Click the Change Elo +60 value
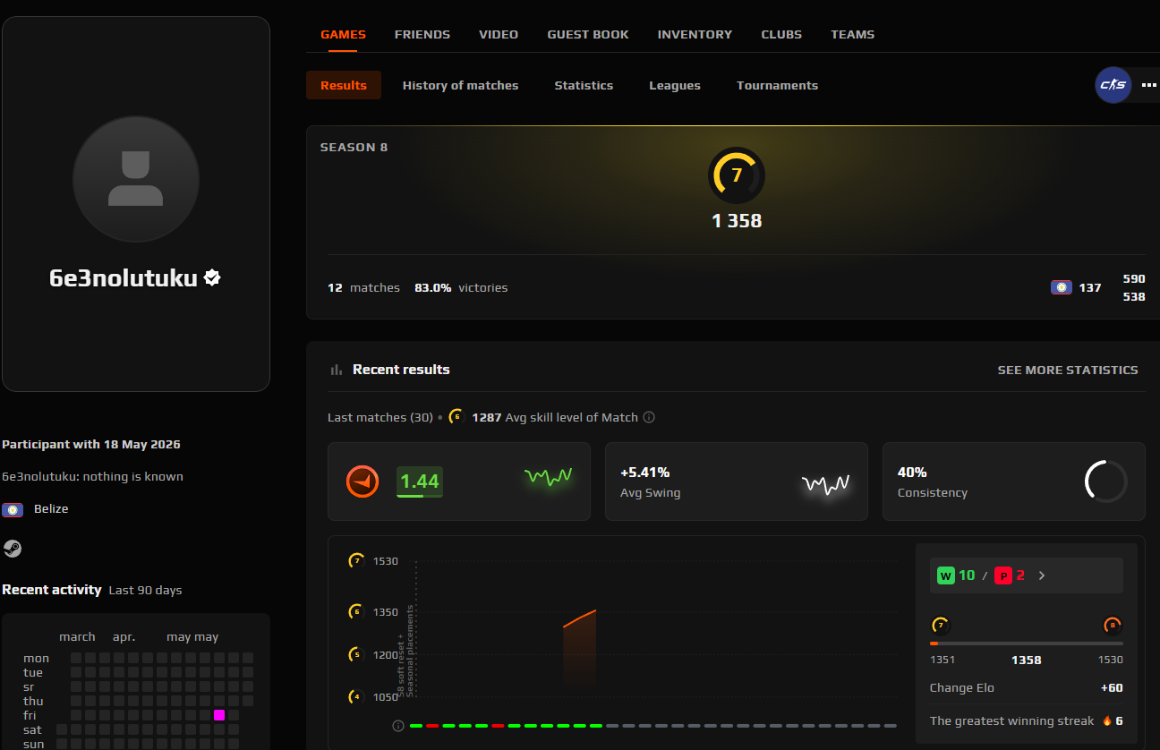The width and height of the screenshot is (1160, 750). click(1112, 687)
